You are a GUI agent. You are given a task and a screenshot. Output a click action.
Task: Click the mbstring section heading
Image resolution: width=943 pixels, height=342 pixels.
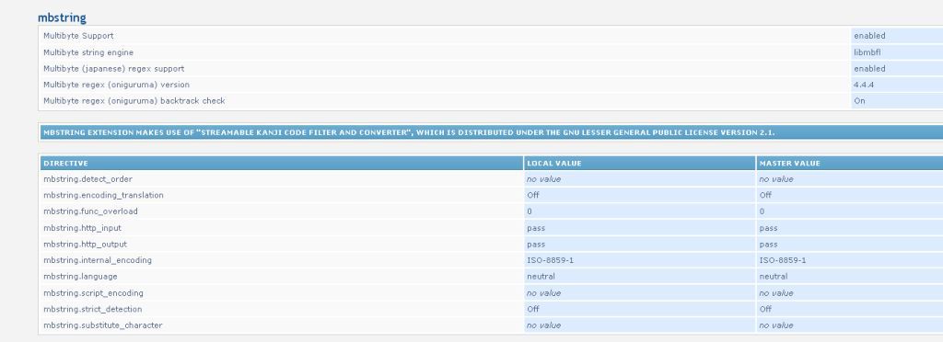(x=62, y=17)
